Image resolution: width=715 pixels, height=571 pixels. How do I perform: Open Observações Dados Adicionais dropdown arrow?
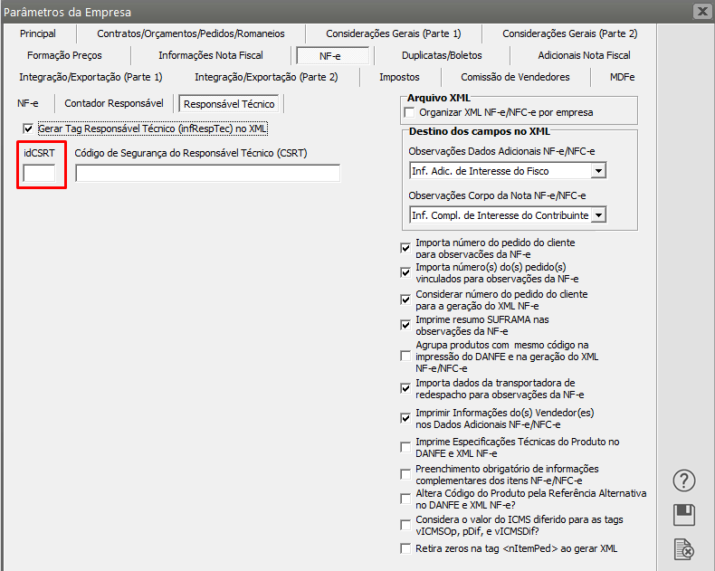tap(598, 171)
